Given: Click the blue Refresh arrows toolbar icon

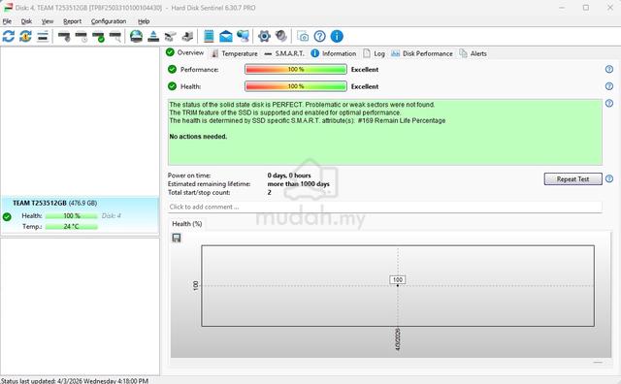Looking at the screenshot, I should pos(9,37).
